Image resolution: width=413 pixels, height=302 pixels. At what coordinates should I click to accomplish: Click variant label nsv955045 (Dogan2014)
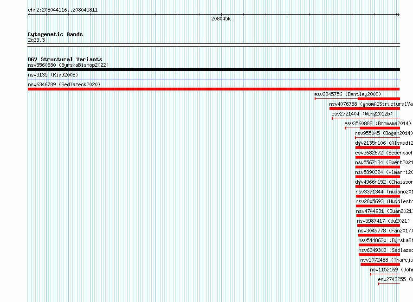(384, 133)
